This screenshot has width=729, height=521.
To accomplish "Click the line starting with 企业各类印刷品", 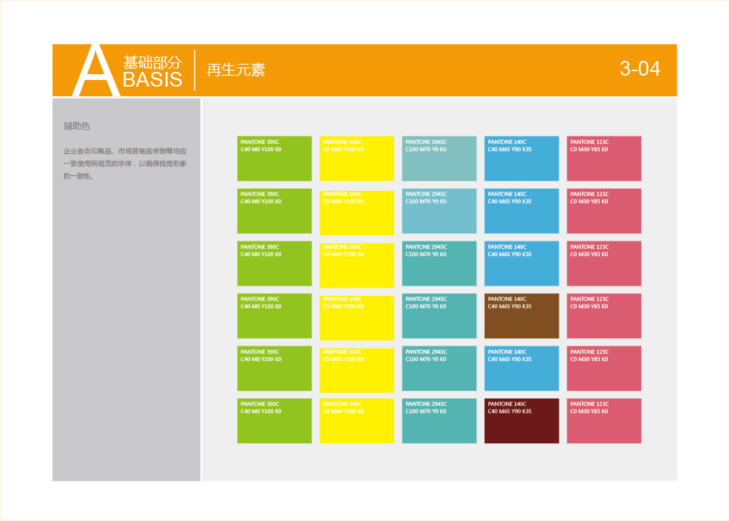I will [125, 151].
